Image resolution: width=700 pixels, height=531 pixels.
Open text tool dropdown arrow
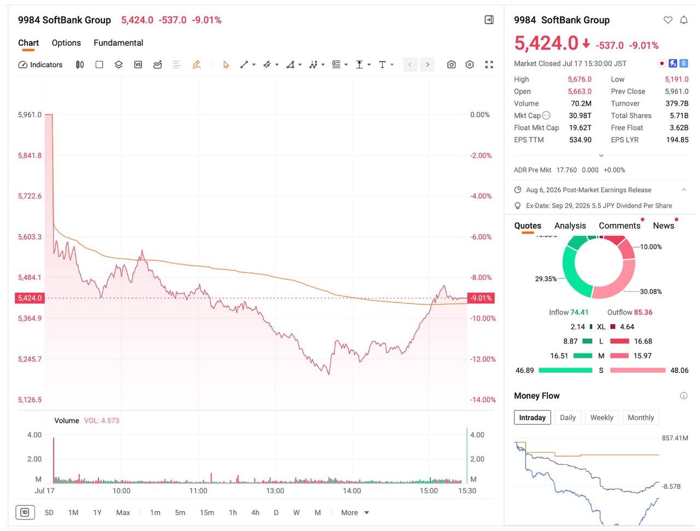pos(392,65)
